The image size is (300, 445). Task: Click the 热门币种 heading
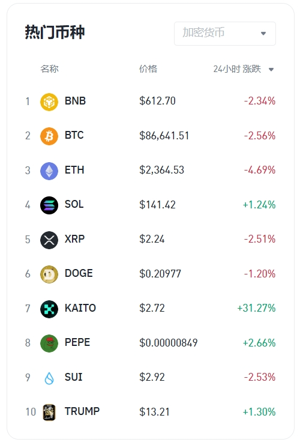click(55, 32)
